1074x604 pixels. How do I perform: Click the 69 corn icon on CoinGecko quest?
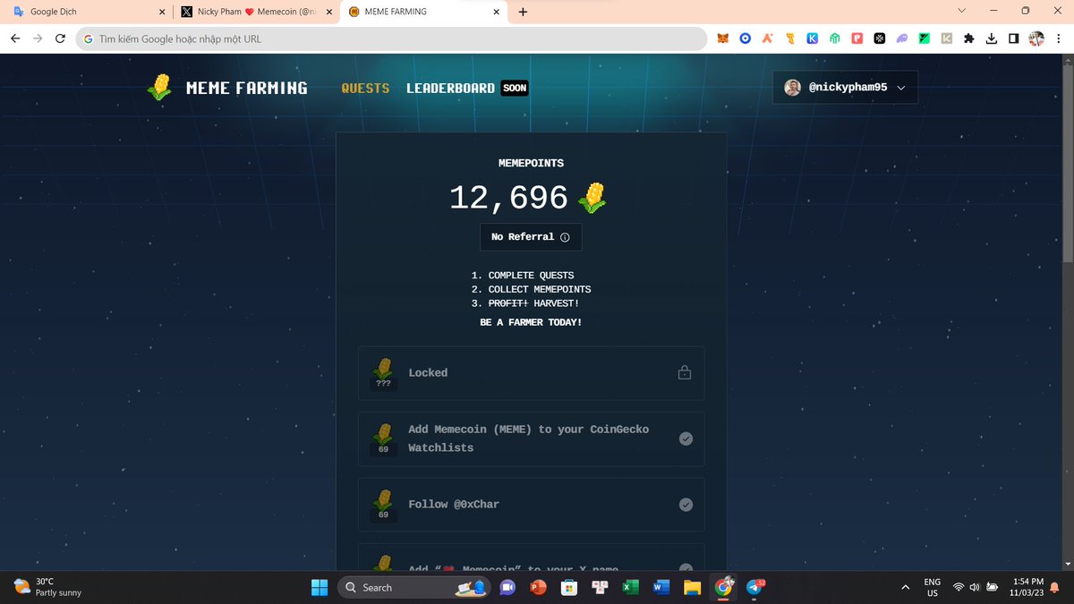383,439
